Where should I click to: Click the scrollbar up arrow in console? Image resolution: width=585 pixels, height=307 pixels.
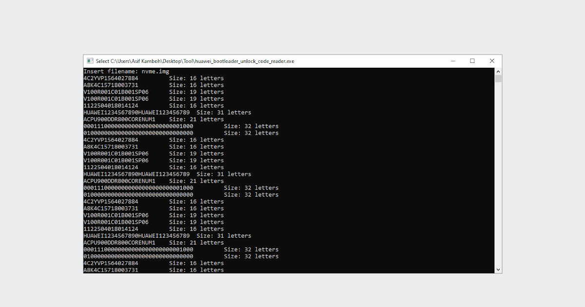pyautogui.click(x=498, y=71)
